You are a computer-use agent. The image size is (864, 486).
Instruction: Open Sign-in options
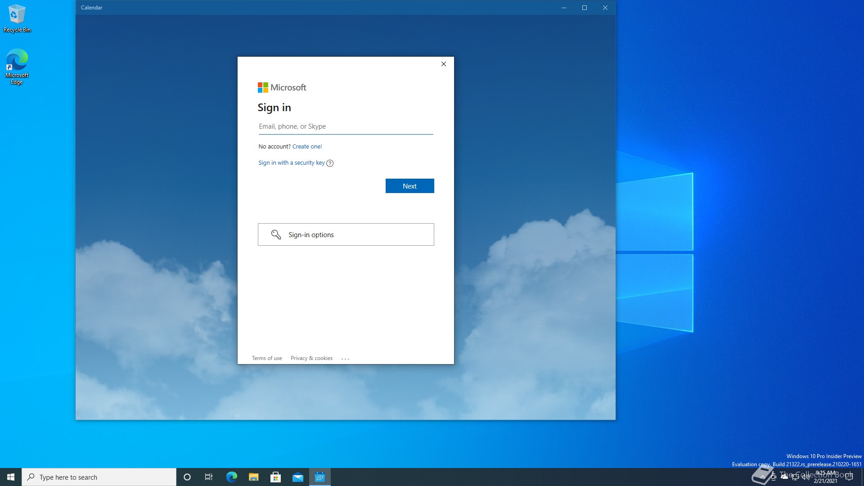tap(346, 234)
